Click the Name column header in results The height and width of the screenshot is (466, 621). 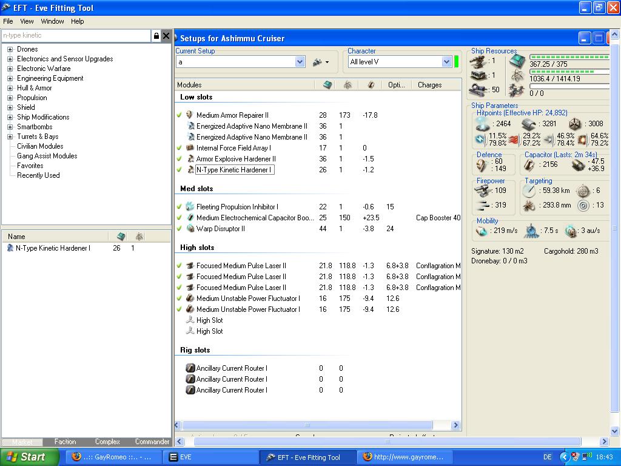[55, 237]
